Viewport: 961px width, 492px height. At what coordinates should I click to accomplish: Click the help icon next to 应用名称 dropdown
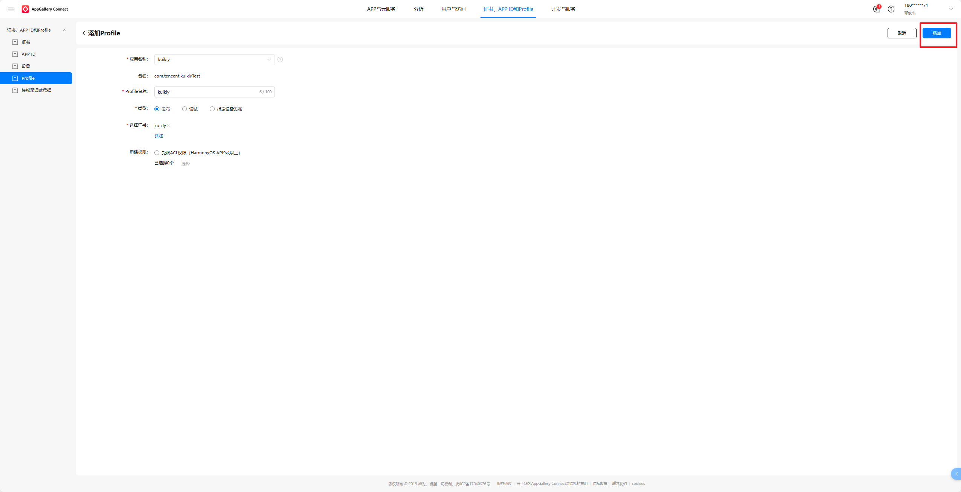280,59
